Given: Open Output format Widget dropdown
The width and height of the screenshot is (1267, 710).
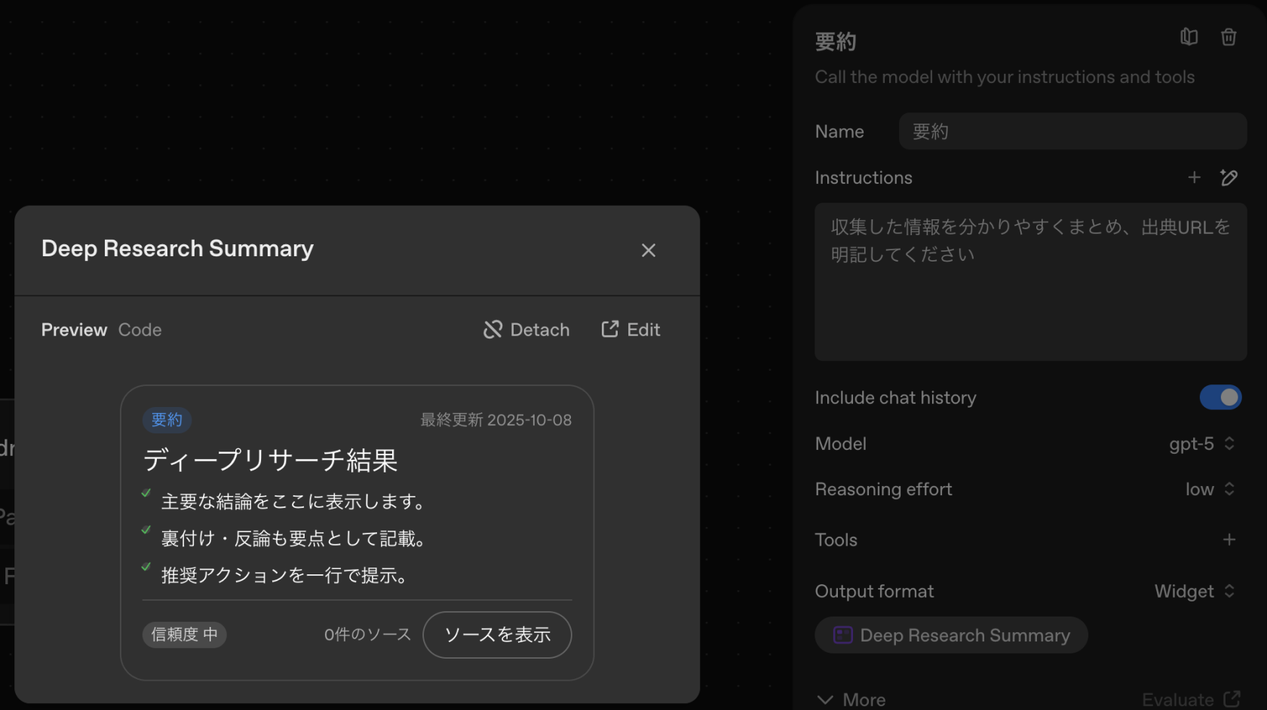Looking at the screenshot, I should coord(1194,592).
